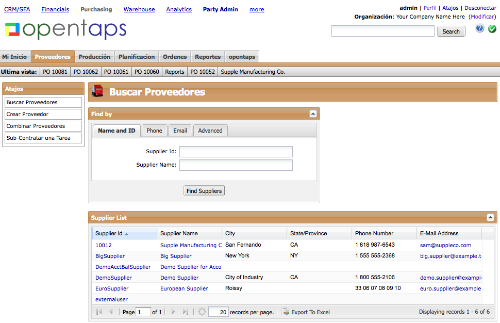Open Combinar Proveedores shortcut
The image size is (500, 323).
43,126
